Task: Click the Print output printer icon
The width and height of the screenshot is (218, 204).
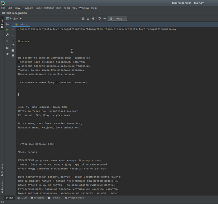Action: (13, 50)
